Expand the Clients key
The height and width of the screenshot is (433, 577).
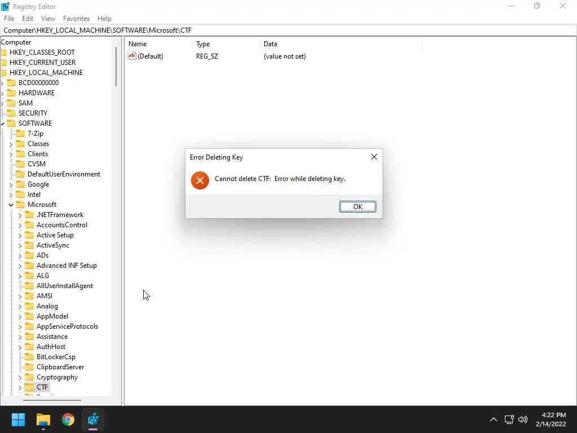[x=11, y=154]
